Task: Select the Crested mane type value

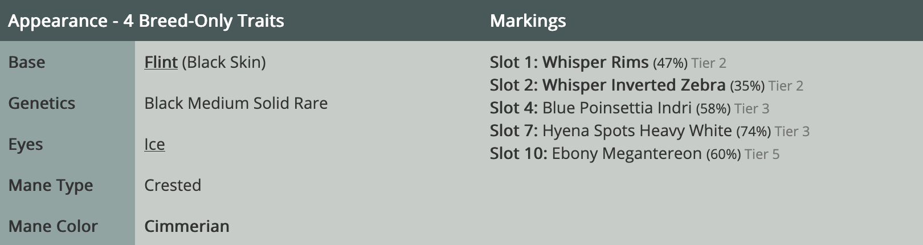Action: (x=173, y=185)
